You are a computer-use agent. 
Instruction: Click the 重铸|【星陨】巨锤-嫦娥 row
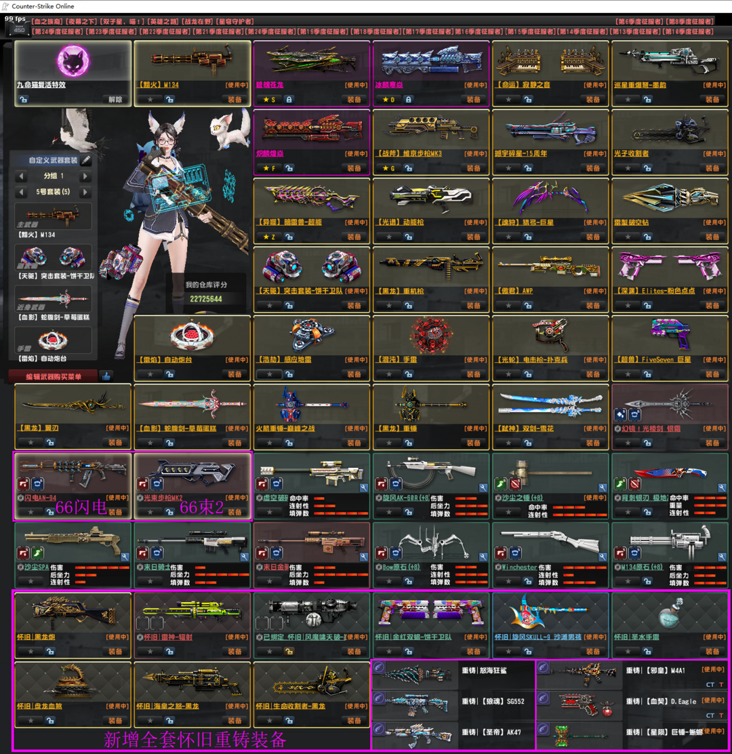tap(632, 734)
